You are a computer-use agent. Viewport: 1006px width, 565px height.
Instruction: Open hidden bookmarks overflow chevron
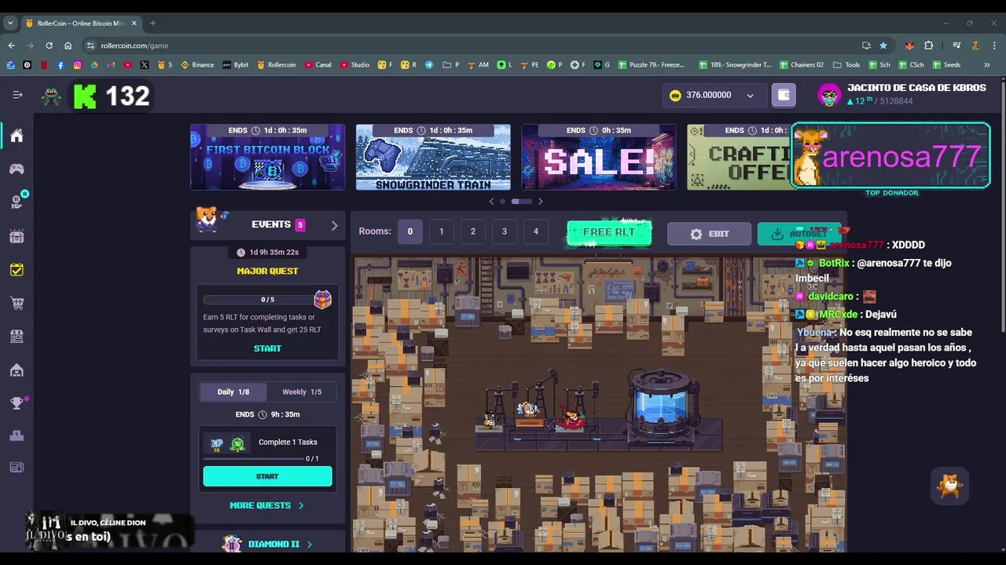point(987,65)
